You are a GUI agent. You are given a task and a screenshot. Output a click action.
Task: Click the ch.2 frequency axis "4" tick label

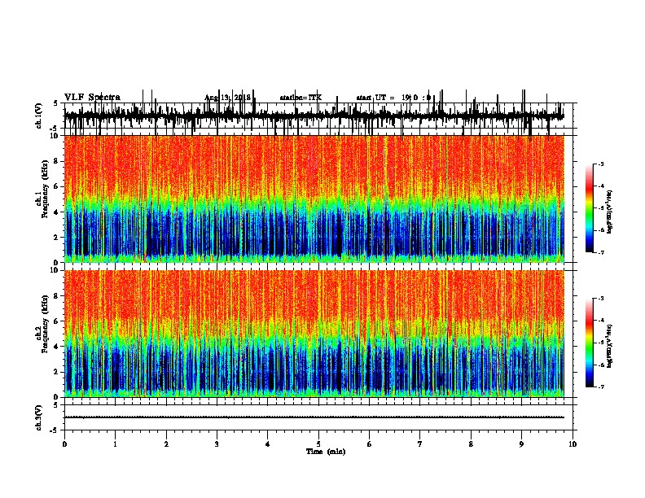[x=57, y=347]
